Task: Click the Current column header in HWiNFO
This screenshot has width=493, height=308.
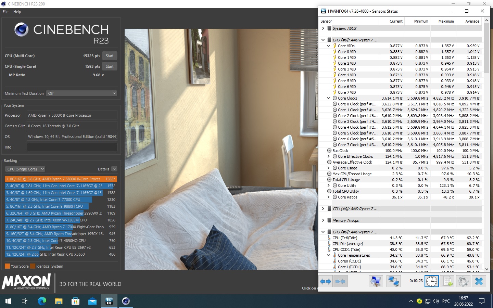Action: (x=392, y=21)
